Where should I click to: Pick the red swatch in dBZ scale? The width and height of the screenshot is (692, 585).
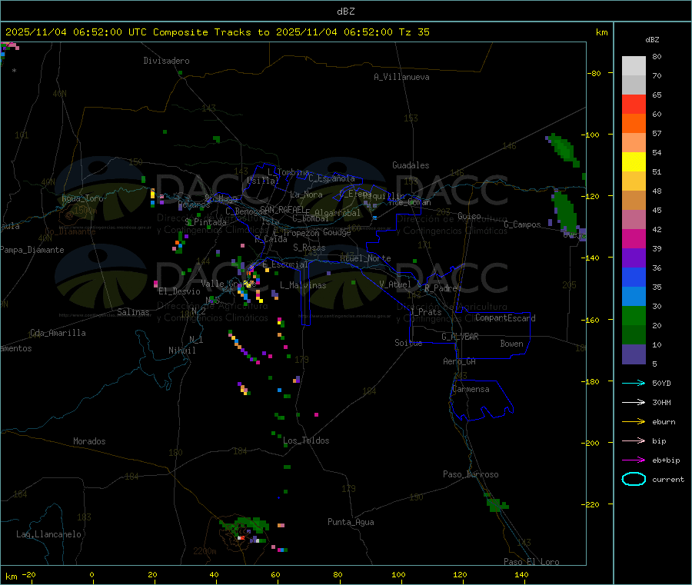tap(634, 104)
